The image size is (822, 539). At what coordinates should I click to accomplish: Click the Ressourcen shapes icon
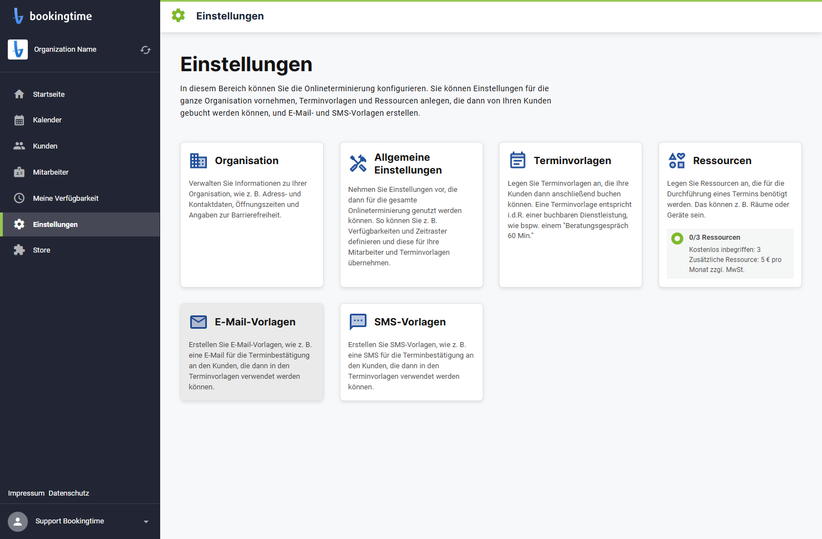[x=677, y=161]
